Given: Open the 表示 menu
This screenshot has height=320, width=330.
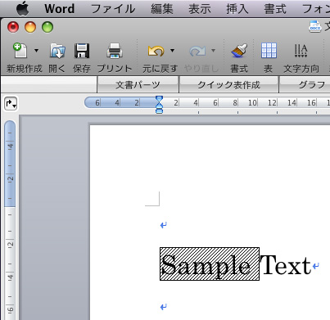Looking at the screenshot, I should [x=200, y=9].
